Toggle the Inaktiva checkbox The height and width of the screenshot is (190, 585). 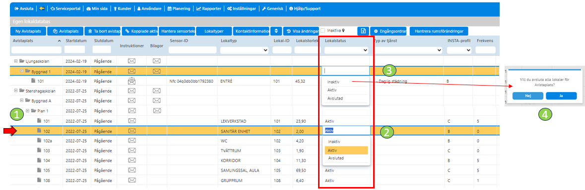pos(323,31)
